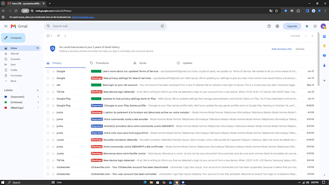Open the Drafts folder
This screenshot has height=185, width=329.
pos(14,70)
